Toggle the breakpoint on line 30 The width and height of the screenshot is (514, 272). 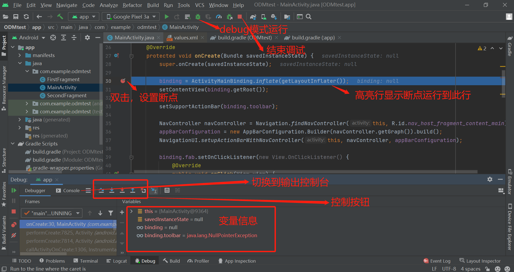123,81
